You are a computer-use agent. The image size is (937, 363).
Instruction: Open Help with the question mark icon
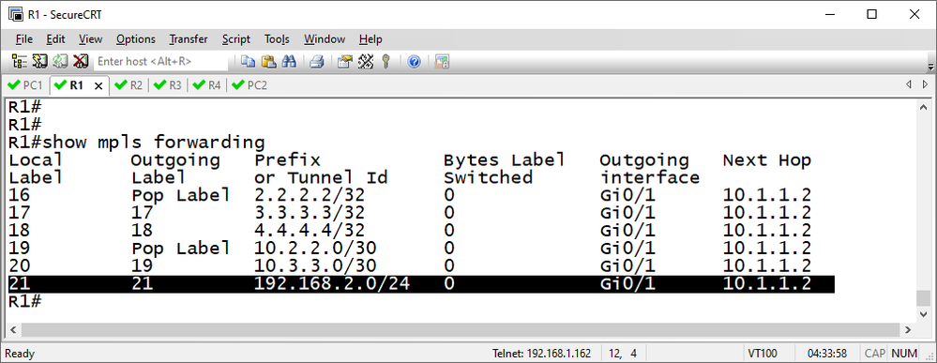414,61
